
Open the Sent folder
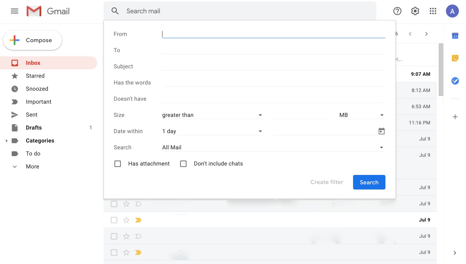(x=32, y=115)
